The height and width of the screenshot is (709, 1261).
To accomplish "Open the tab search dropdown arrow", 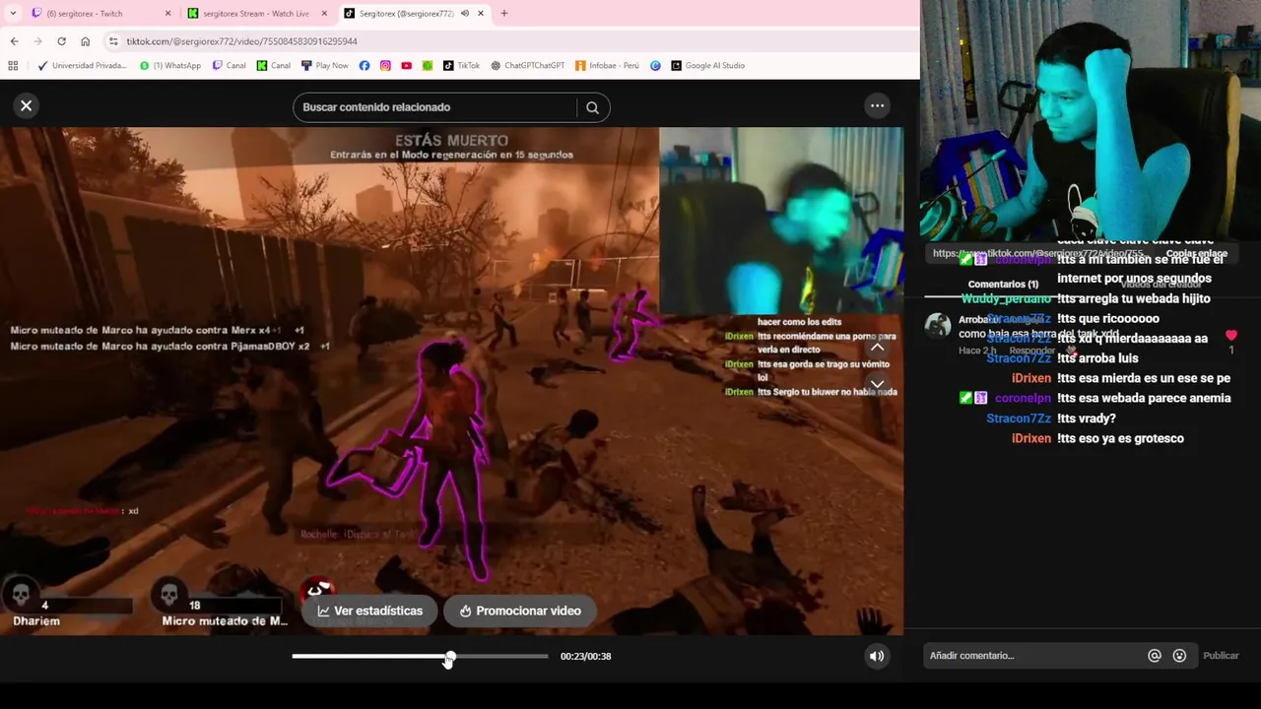I will click(13, 14).
